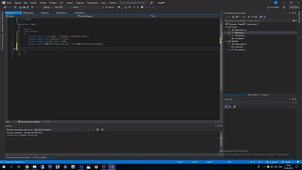Click the Properties wrench in Solution Explorer toolbar
The height and width of the screenshot is (170, 302).
[260, 17]
